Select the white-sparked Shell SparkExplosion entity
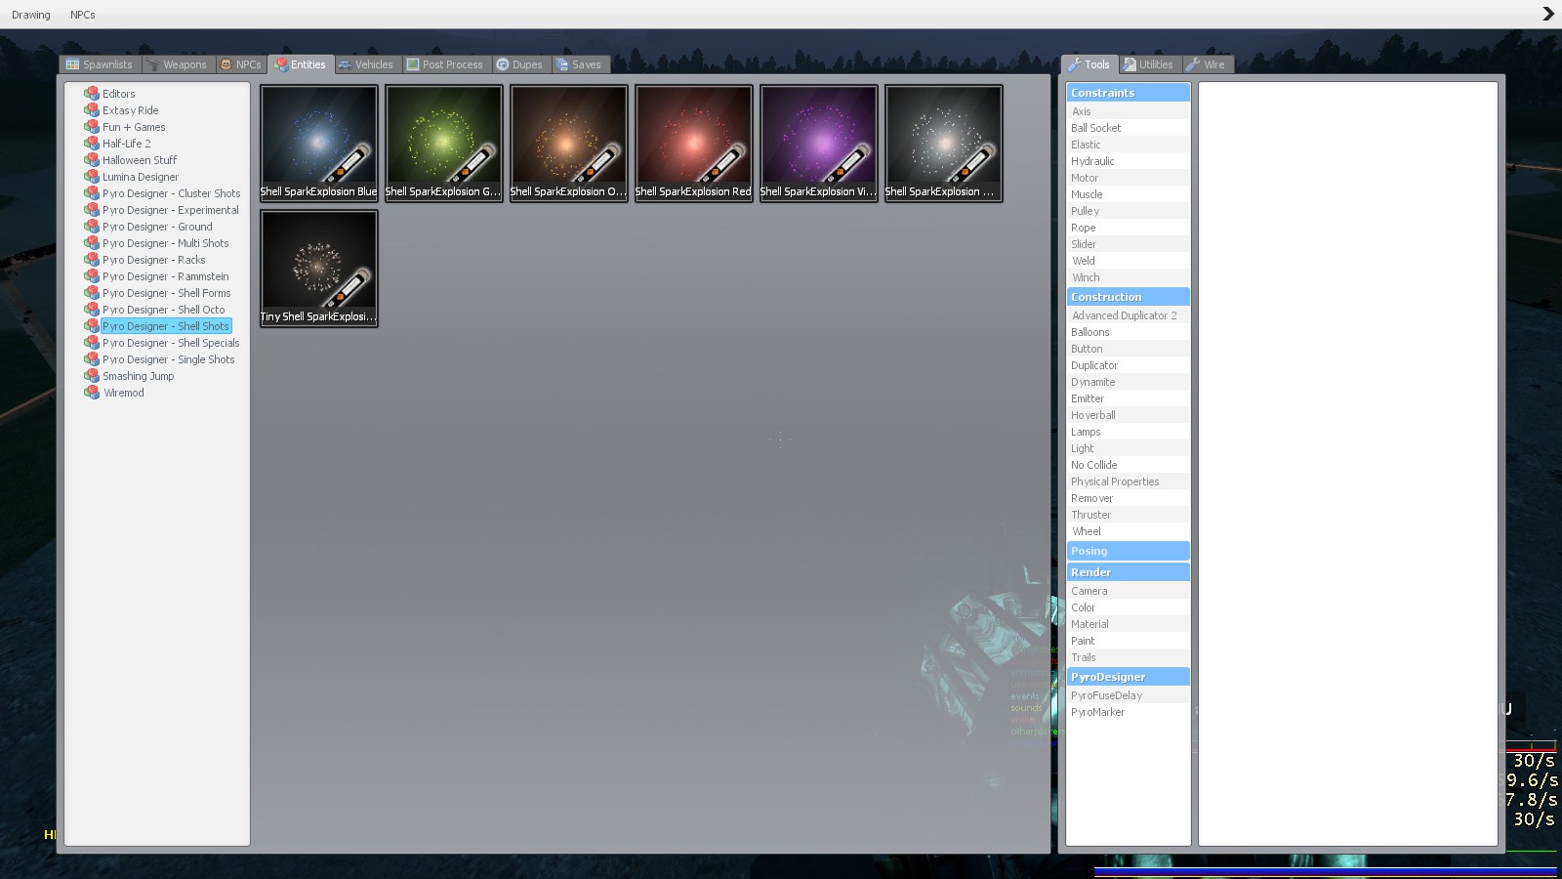Screen dimensions: 1562x879 (943, 143)
